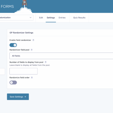The image size is (113, 113).
Task: Select the active Settings tab
Action: (x=51, y=18)
